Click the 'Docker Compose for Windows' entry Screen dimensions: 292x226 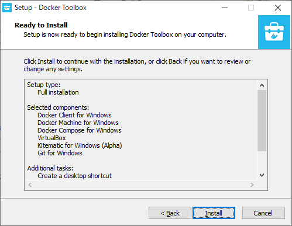coord(80,130)
